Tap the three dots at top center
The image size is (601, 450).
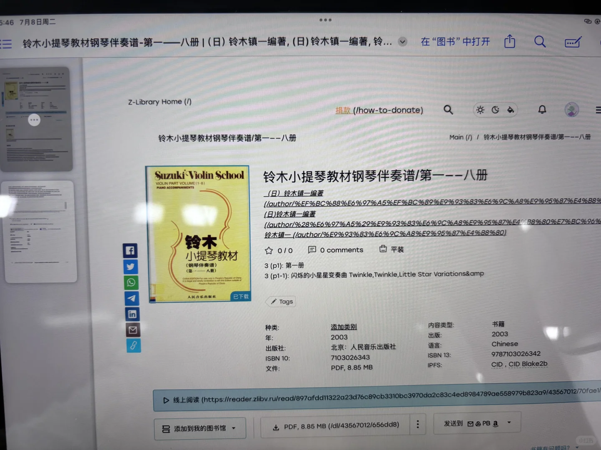coord(326,20)
